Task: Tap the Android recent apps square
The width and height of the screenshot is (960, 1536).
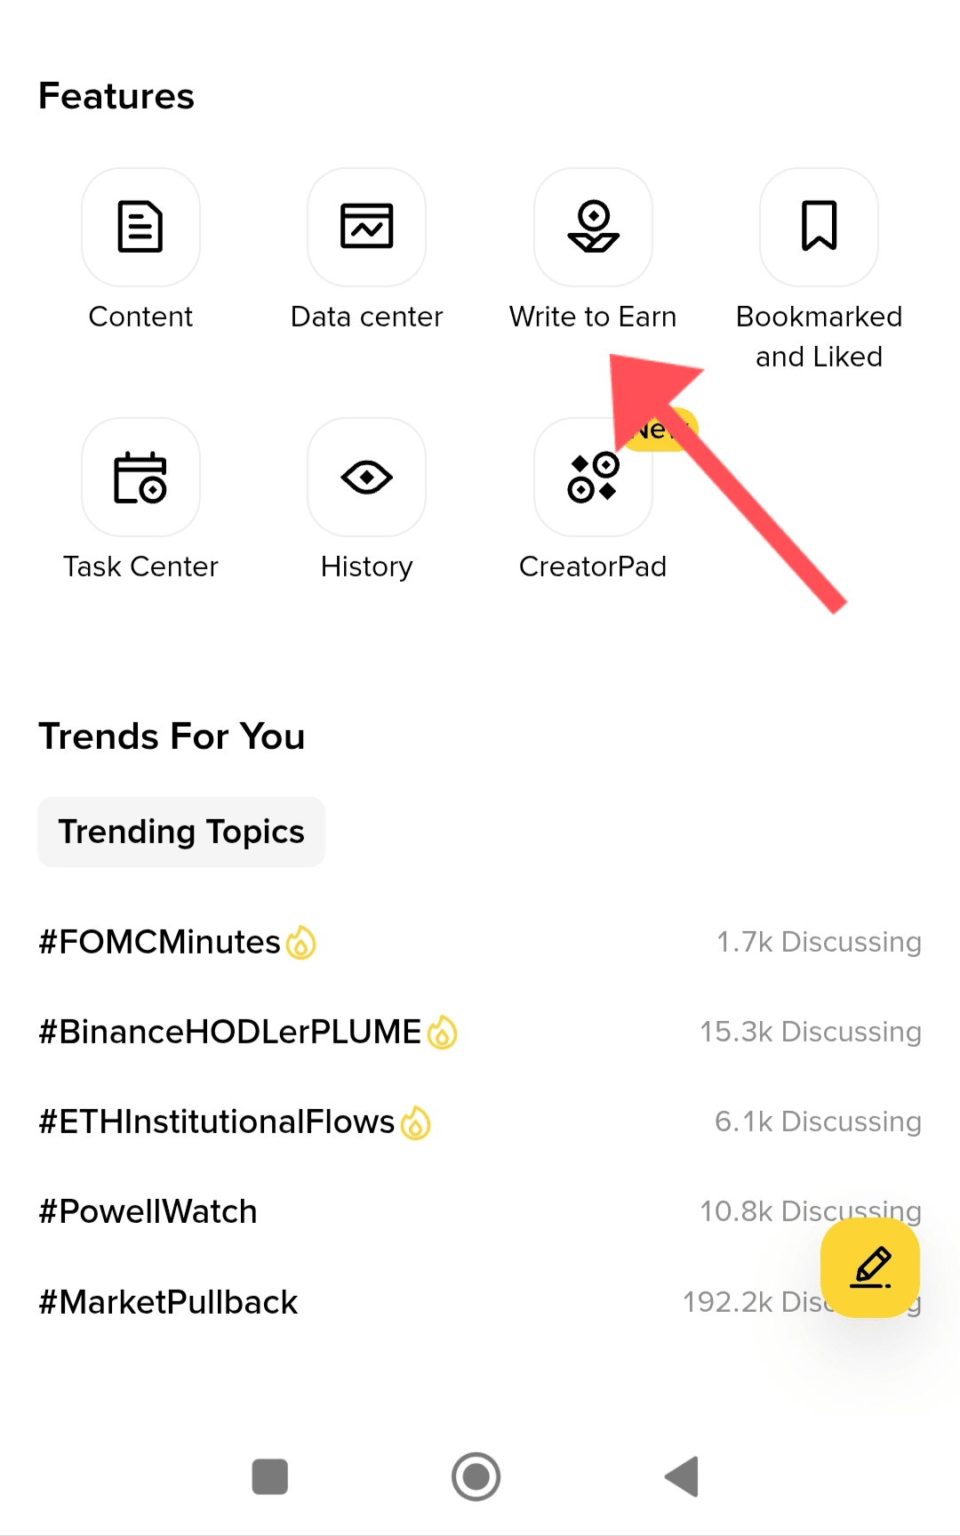Action: (x=269, y=1476)
